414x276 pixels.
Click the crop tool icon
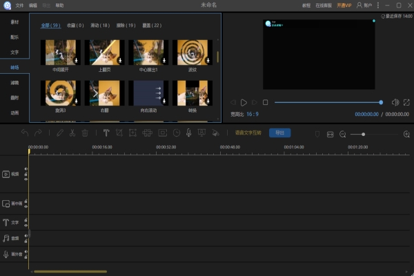coord(120,133)
